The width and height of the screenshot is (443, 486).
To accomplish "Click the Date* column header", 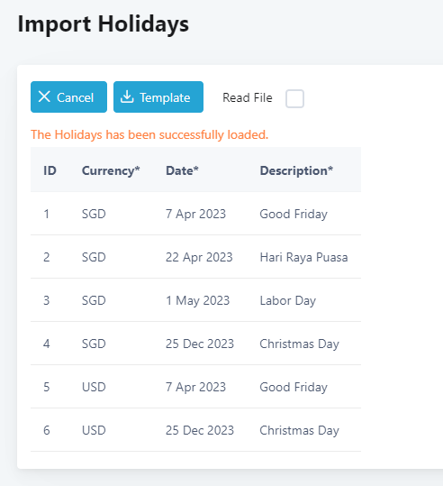I will tap(182, 170).
